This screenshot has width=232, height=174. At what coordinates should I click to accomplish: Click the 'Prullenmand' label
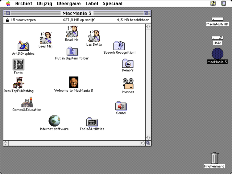[214, 166]
